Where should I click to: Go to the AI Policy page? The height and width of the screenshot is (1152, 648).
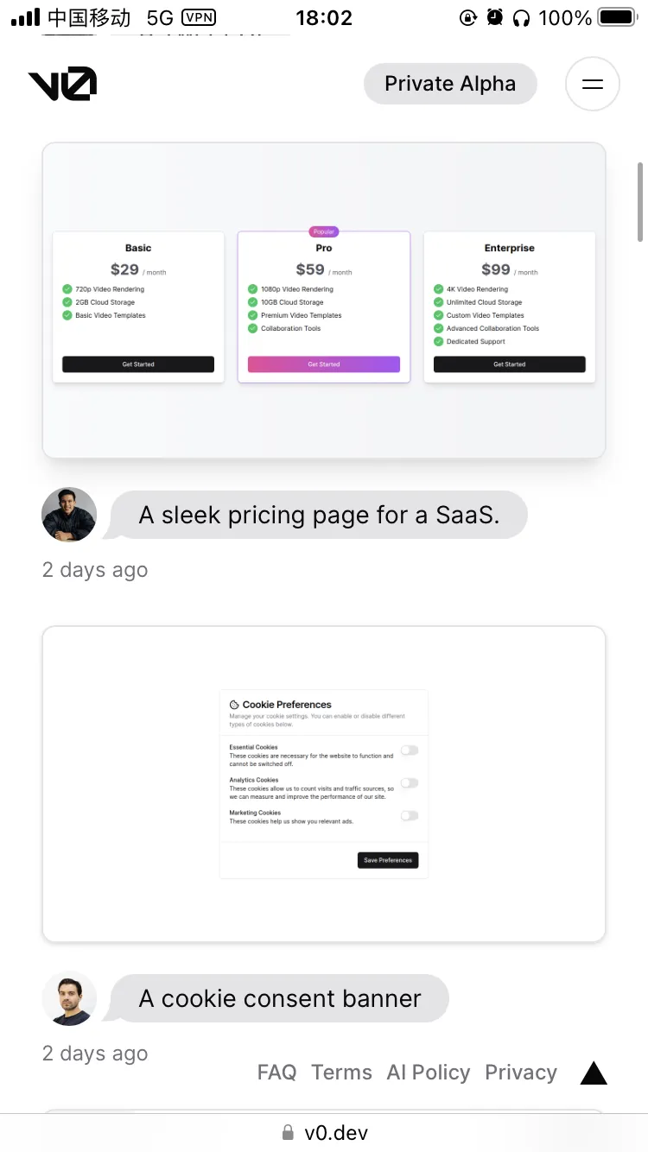(x=429, y=1073)
